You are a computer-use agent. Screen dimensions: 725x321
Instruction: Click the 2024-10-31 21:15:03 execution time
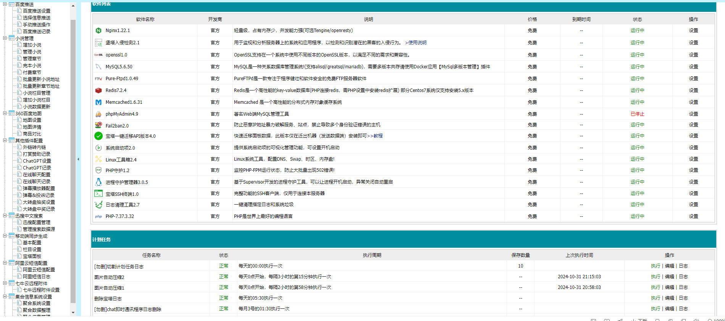point(579,277)
